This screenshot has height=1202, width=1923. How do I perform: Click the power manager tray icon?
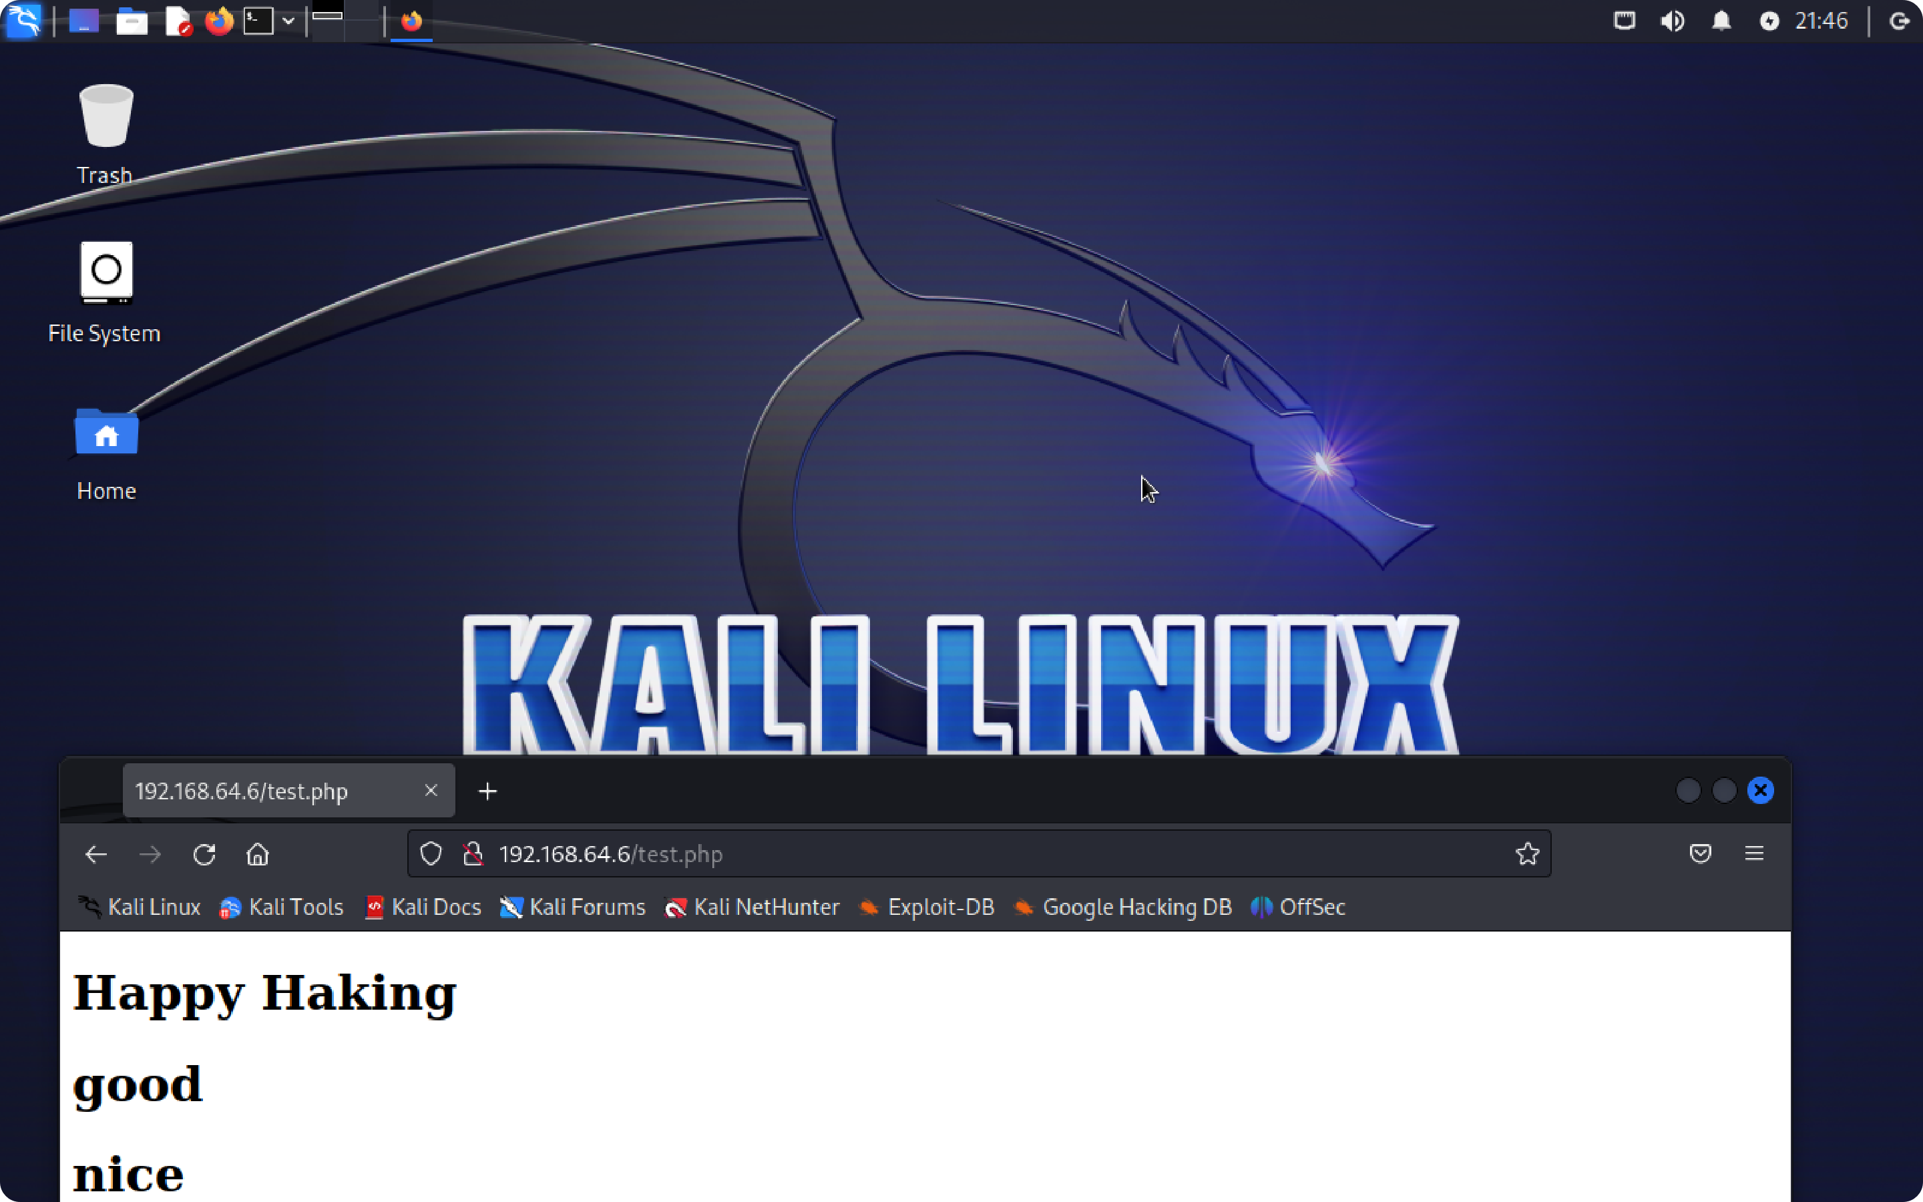pos(1769,21)
